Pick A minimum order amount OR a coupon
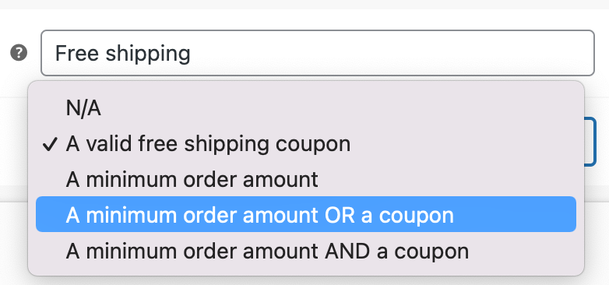The width and height of the screenshot is (609, 285). 306,214
